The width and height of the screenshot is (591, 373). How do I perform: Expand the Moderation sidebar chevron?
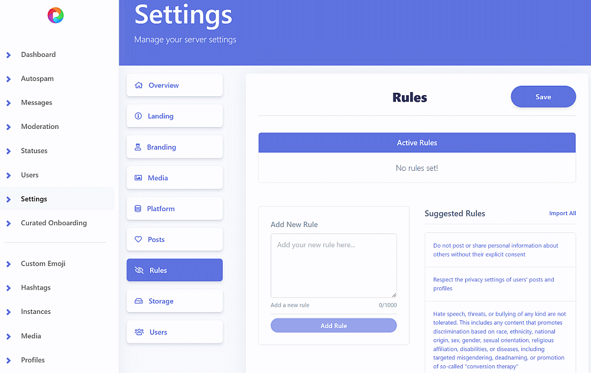tap(8, 127)
